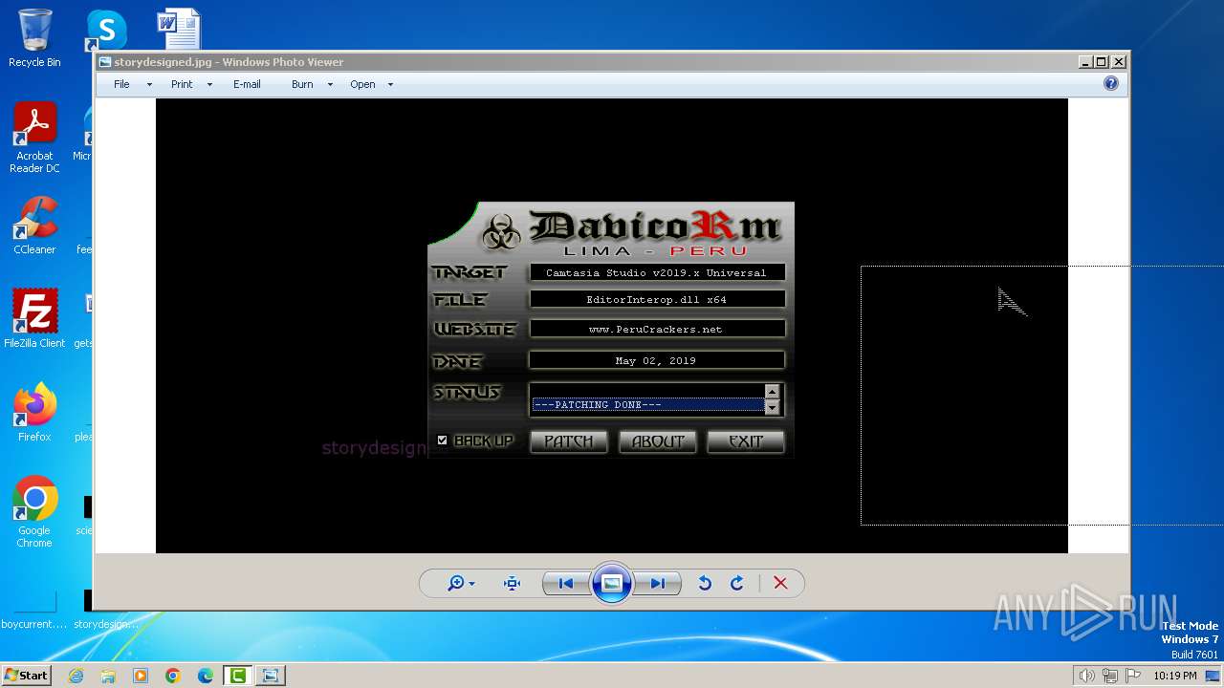Open the volume control in tray
This screenshot has width=1224, height=688.
click(x=1087, y=676)
